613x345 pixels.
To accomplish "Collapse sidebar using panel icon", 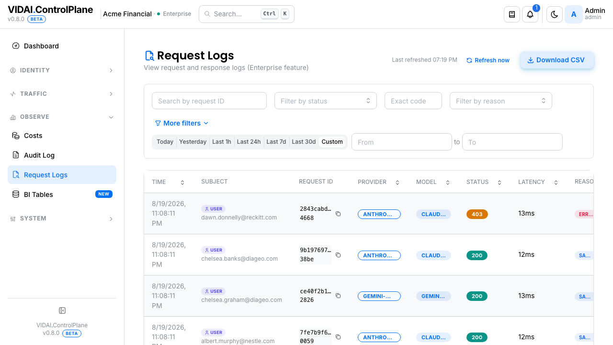I will [x=62, y=310].
